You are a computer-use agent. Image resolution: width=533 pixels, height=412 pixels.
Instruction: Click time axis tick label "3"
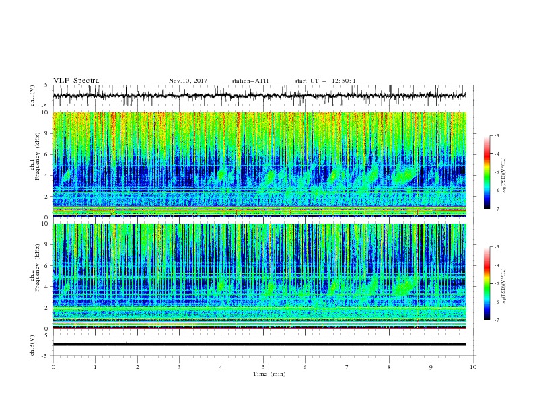pos(180,367)
